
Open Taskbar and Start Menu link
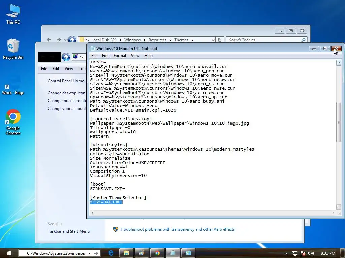pos(68,231)
